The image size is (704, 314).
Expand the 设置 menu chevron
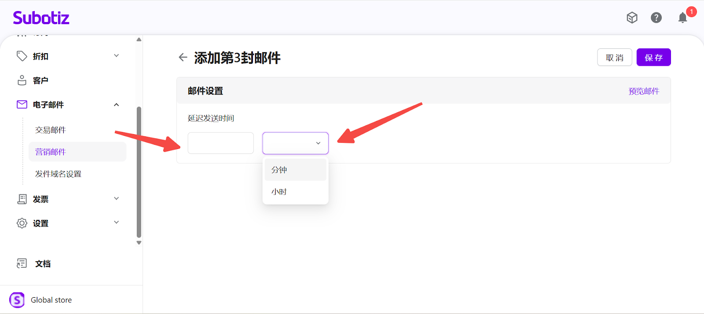click(x=117, y=223)
